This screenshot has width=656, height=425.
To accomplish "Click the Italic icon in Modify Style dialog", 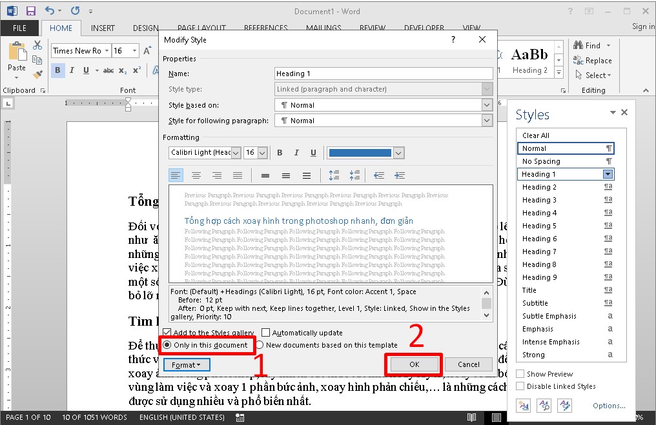I will pyautogui.click(x=296, y=153).
